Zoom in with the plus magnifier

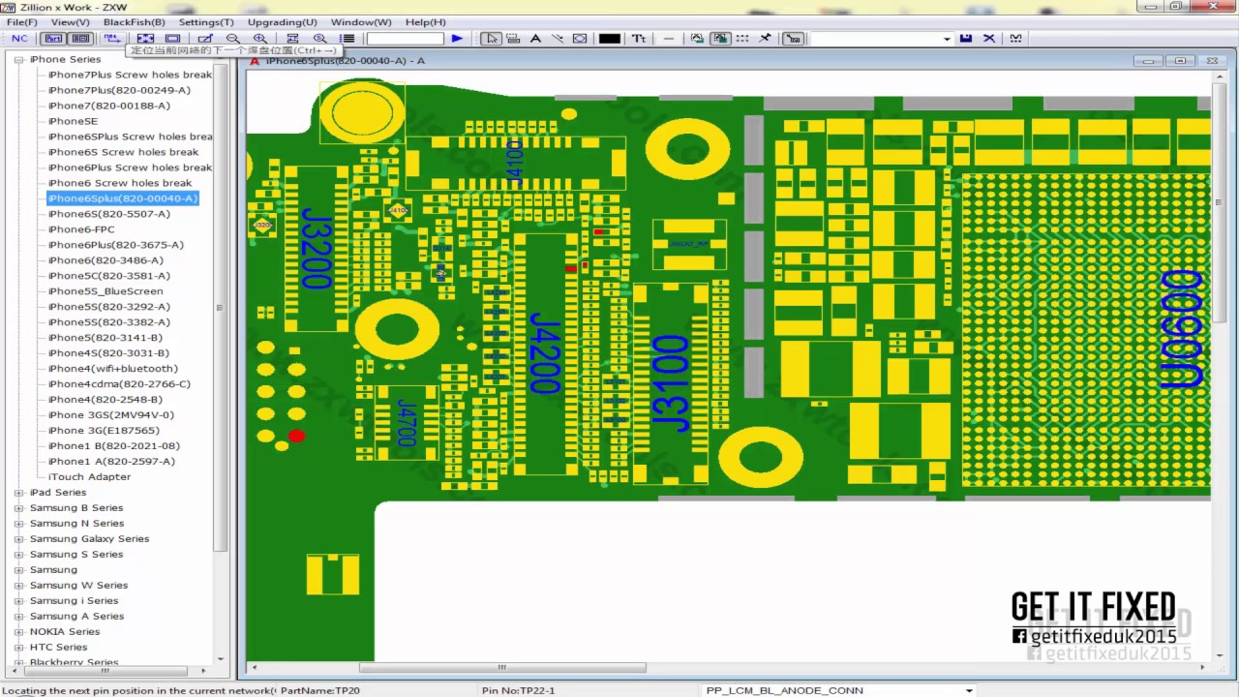[x=260, y=39]
